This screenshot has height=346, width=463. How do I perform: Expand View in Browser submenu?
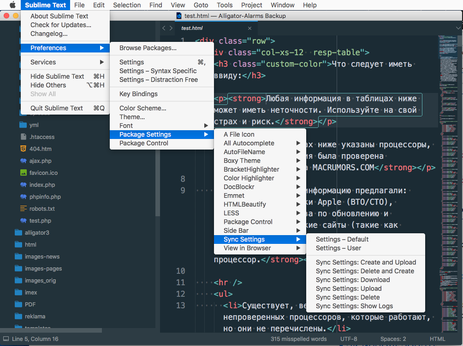pos(260,248)
